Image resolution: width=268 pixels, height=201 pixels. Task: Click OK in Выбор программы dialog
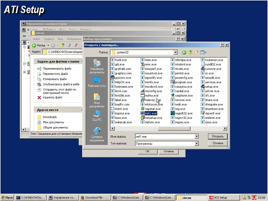pos(148,152)
